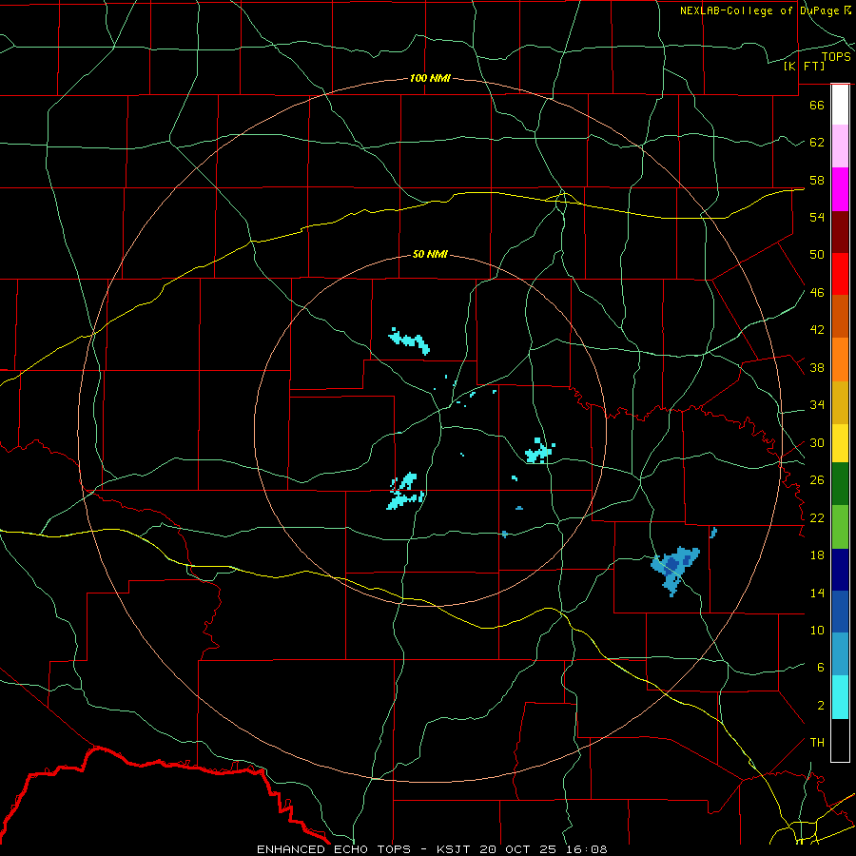856x856 pixels.
Task: Click legend value 10
Action: (x=817, y=630)
